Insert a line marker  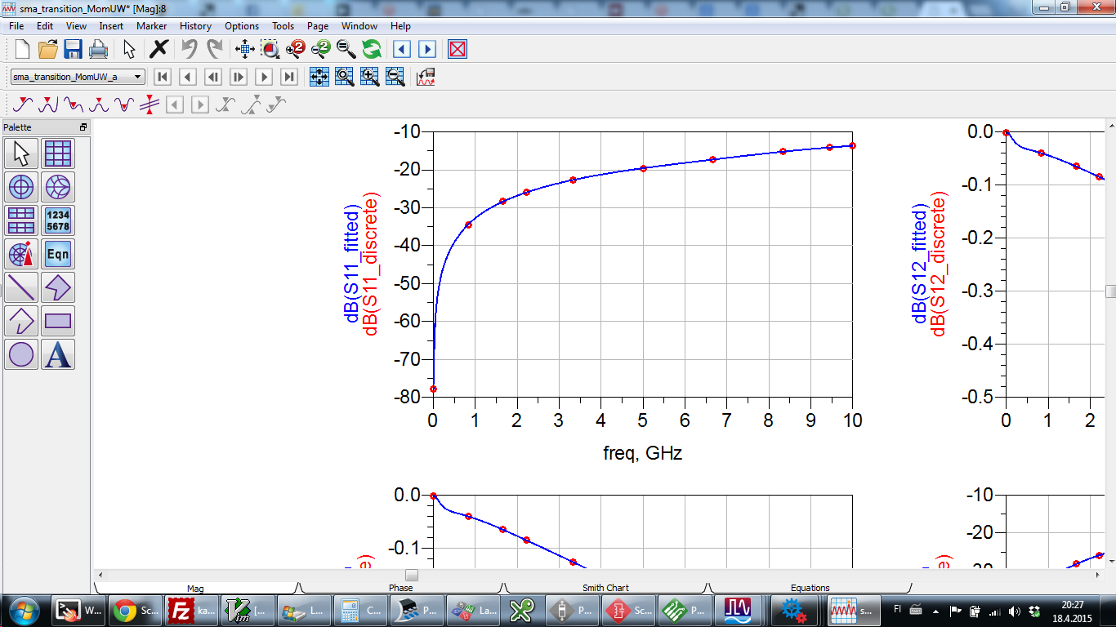coord(150,104)
